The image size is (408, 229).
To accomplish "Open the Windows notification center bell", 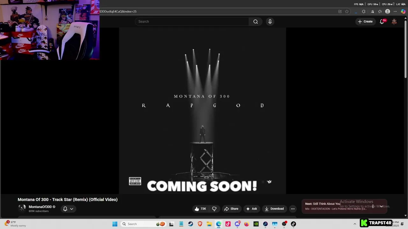I will (x=402, y=224).
